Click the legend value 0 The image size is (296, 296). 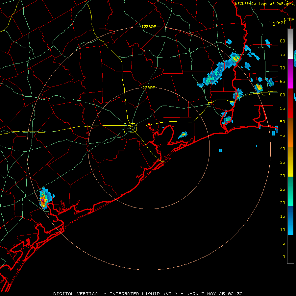pos(284,257)
